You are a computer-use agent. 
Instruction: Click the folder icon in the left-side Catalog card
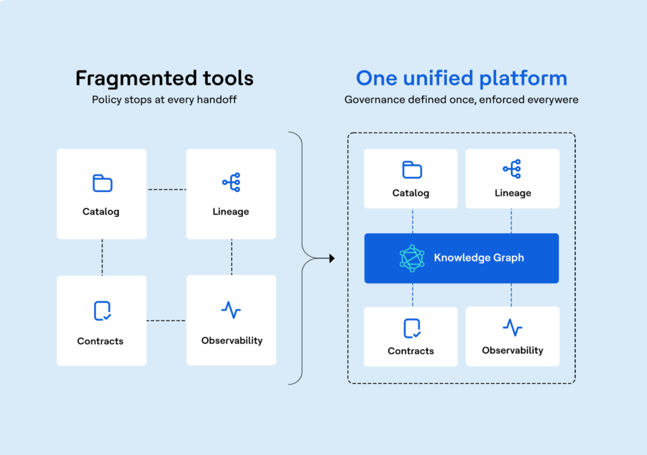tap(102, 183)
